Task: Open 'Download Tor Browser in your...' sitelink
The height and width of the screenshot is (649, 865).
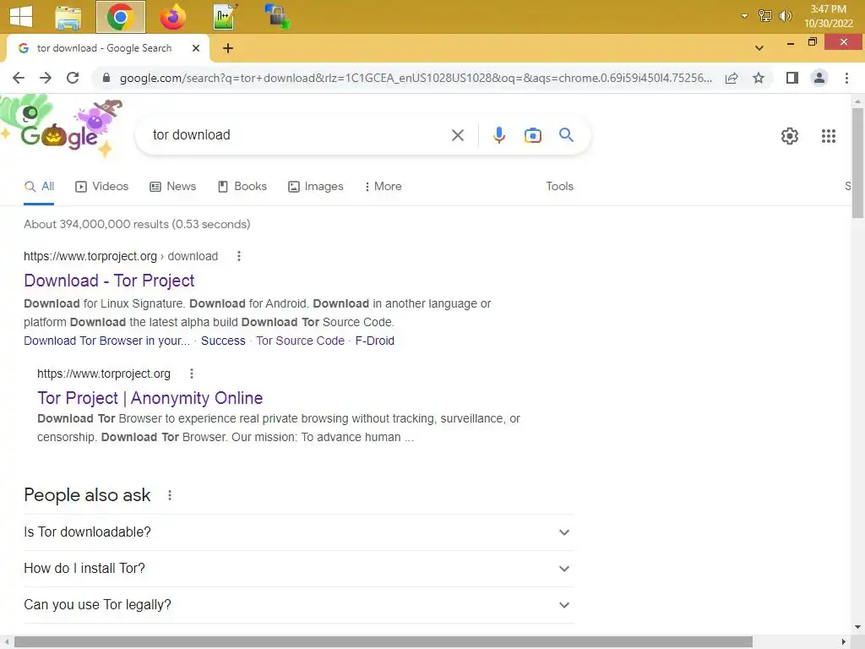Action: coord(106,341)
